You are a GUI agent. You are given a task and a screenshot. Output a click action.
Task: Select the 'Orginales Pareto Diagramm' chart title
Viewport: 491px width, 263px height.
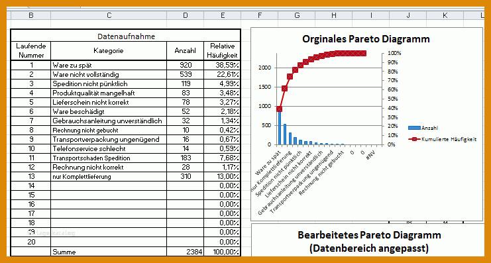click(x=366, y=39)
